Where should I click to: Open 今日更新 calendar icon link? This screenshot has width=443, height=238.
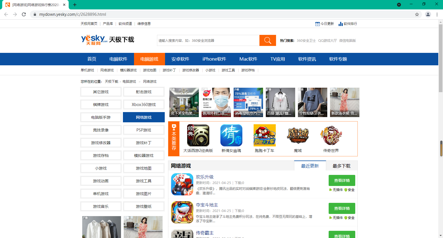[324, 24]
